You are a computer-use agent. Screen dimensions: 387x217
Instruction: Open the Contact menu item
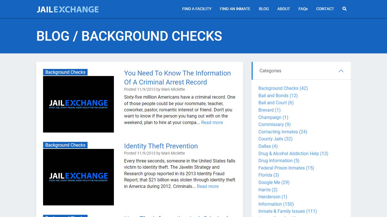pyautogui.click(x=325, y=9)
